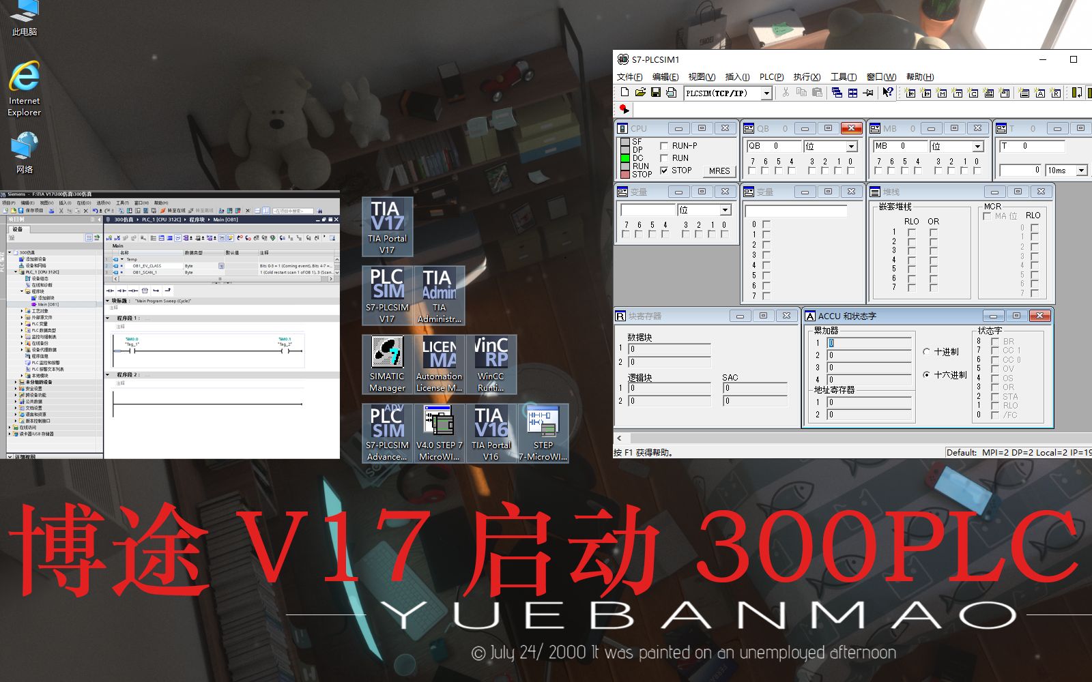
Task: Enable the RUN-P checkbox in CPU panel
Action: point(664,145)
